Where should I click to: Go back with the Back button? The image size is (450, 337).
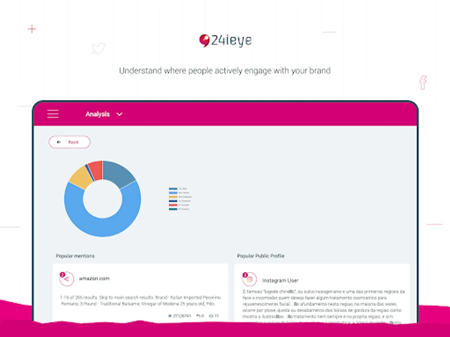click(x=70, y=142)
